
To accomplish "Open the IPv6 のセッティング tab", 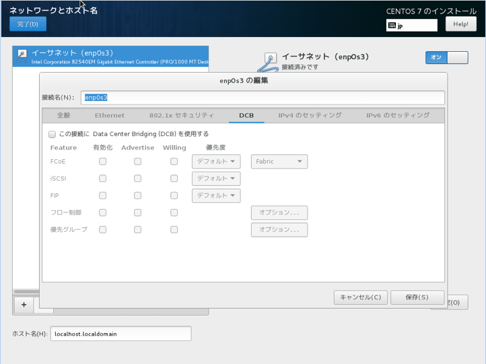I will coord(398,115).
